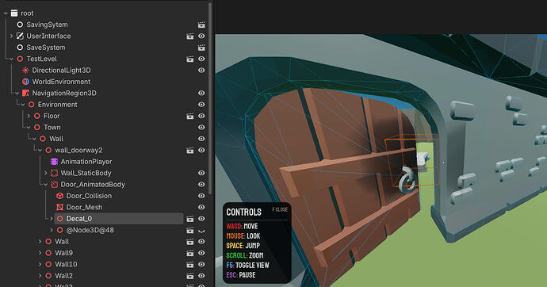Viewport: 547px width, 287px height.
Task: Click the scene tree vertical scrollbar
Action: click(210, 98)
